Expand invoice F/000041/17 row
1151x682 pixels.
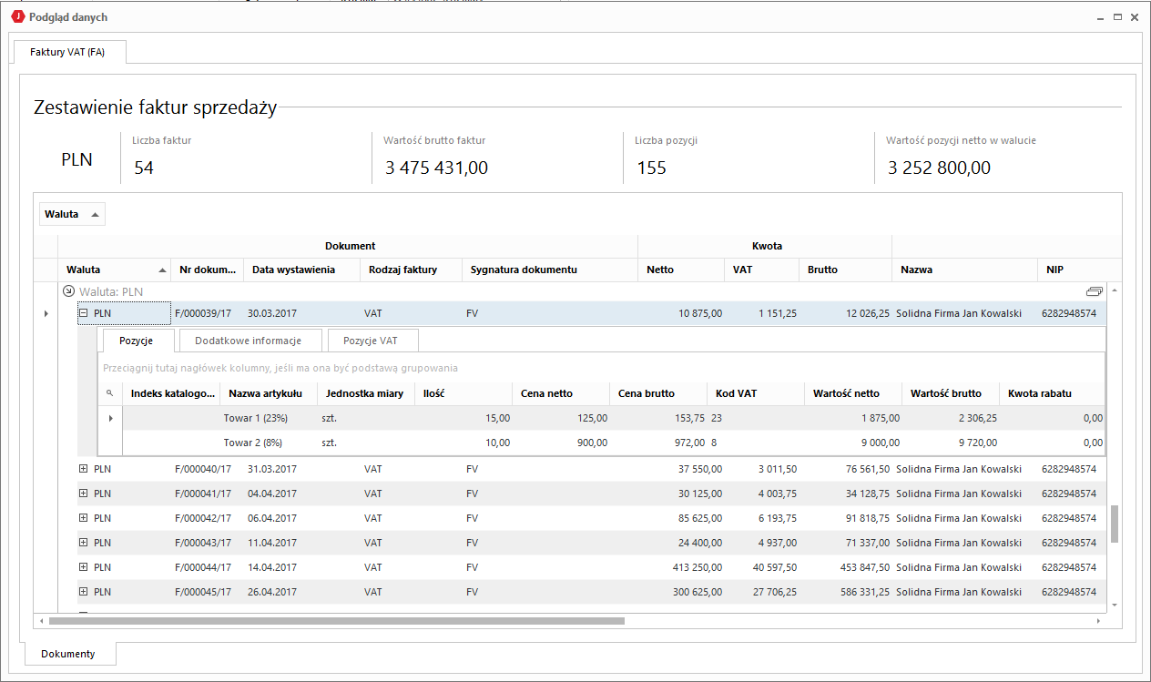[83, 494]
